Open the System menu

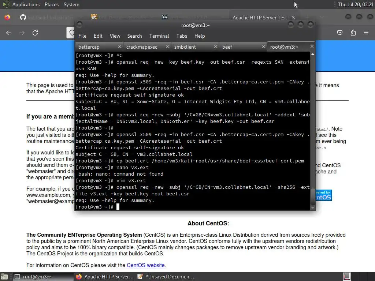tap(71, 4)
